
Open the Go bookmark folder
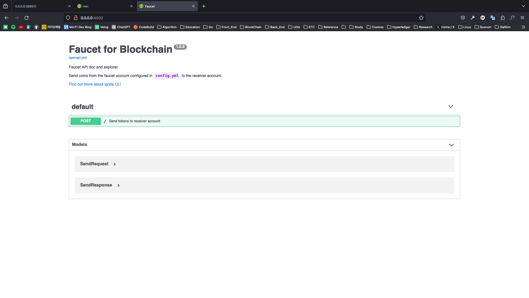pyautogui.click(x=208, y=27)
